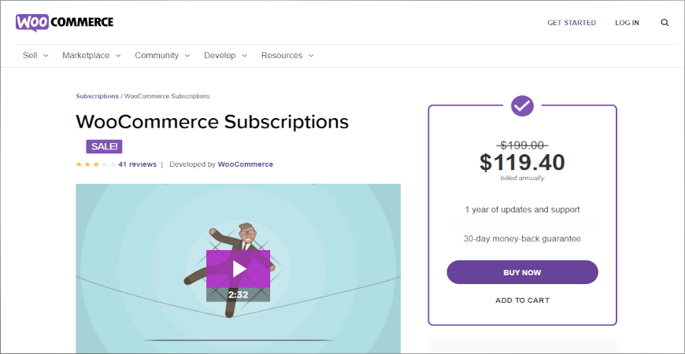This screenshot has height=354, width=685.
Task: Click the purple checkmark badge
Action: (x=522, y=105)
